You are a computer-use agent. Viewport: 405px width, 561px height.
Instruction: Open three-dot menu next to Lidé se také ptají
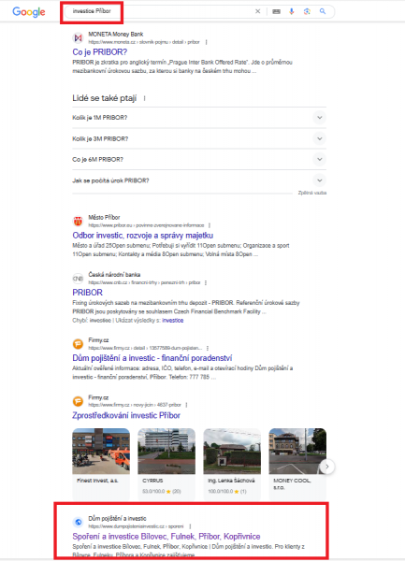point(145,98)
